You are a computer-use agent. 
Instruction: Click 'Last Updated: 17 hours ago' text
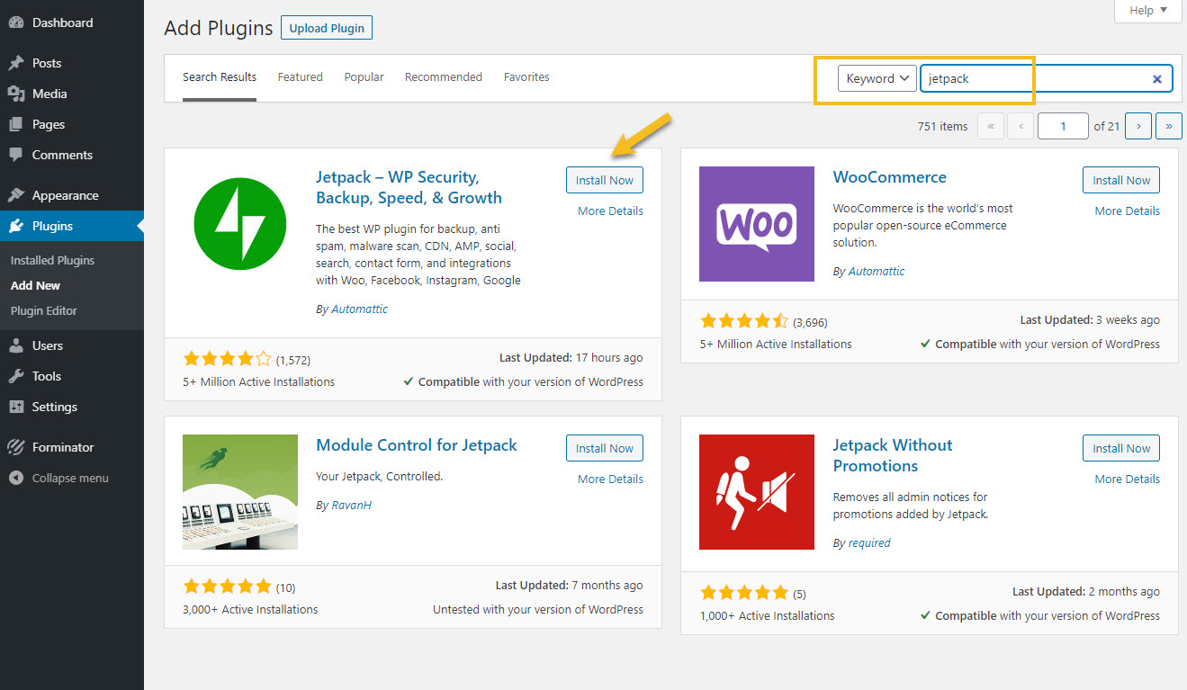(x=571, y=357)
